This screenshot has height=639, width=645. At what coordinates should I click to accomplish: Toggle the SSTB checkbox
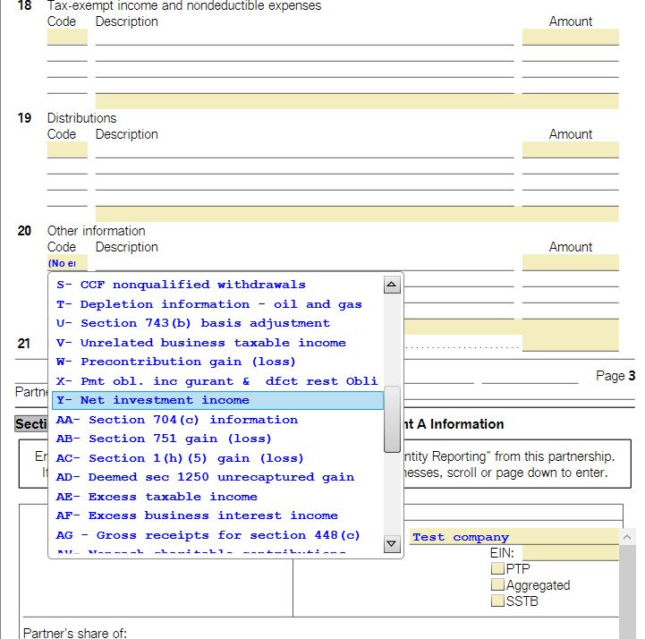tap(498, 601)
